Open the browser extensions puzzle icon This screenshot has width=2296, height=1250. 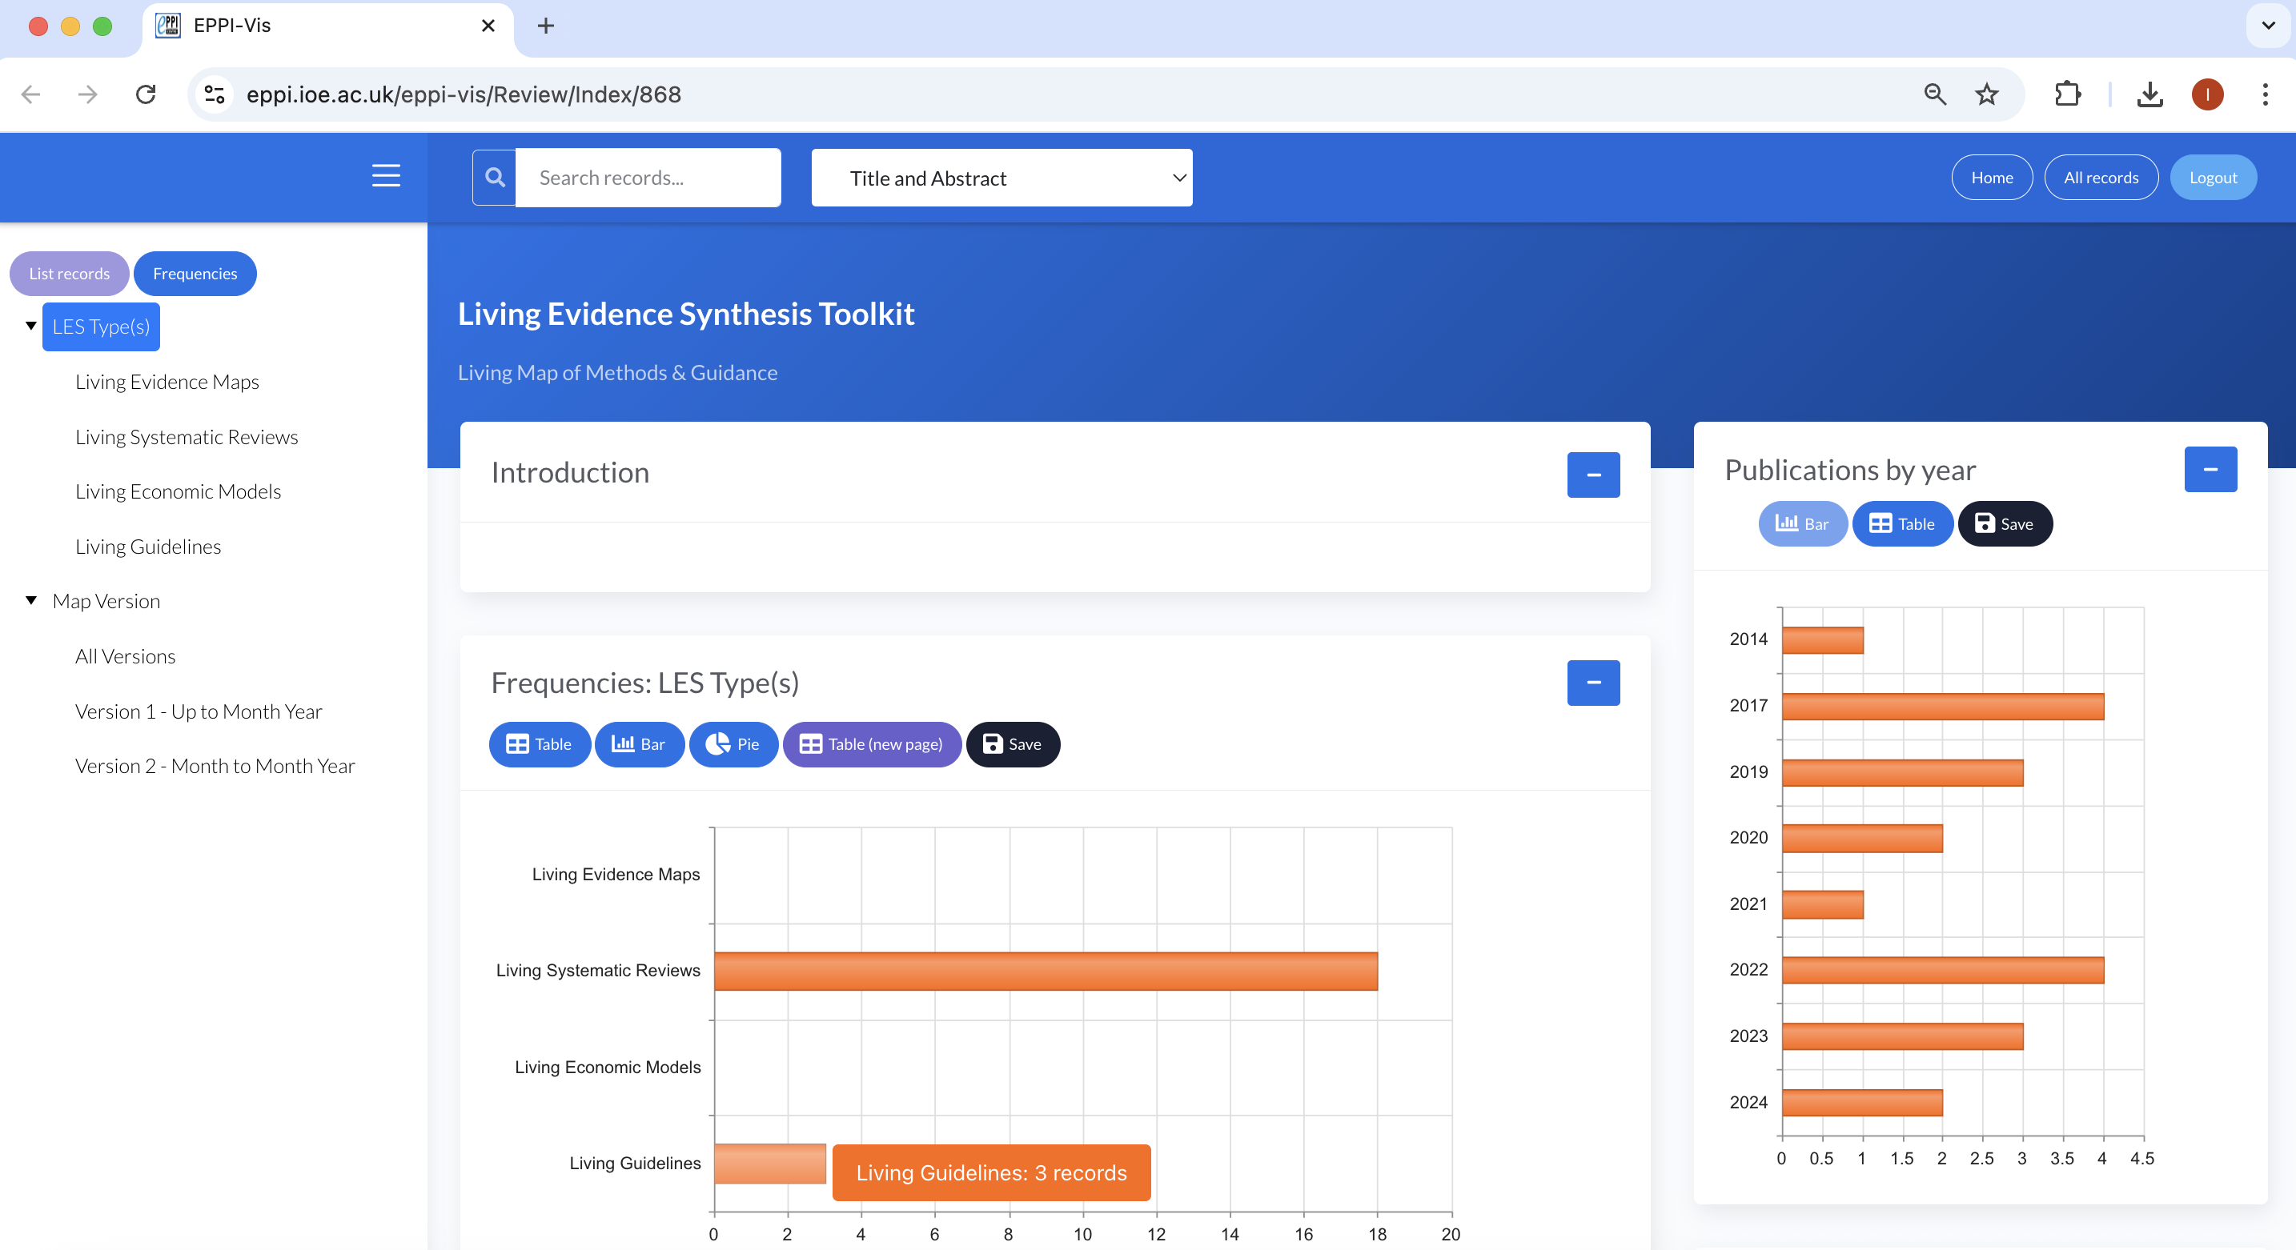tap(2067, 94)
